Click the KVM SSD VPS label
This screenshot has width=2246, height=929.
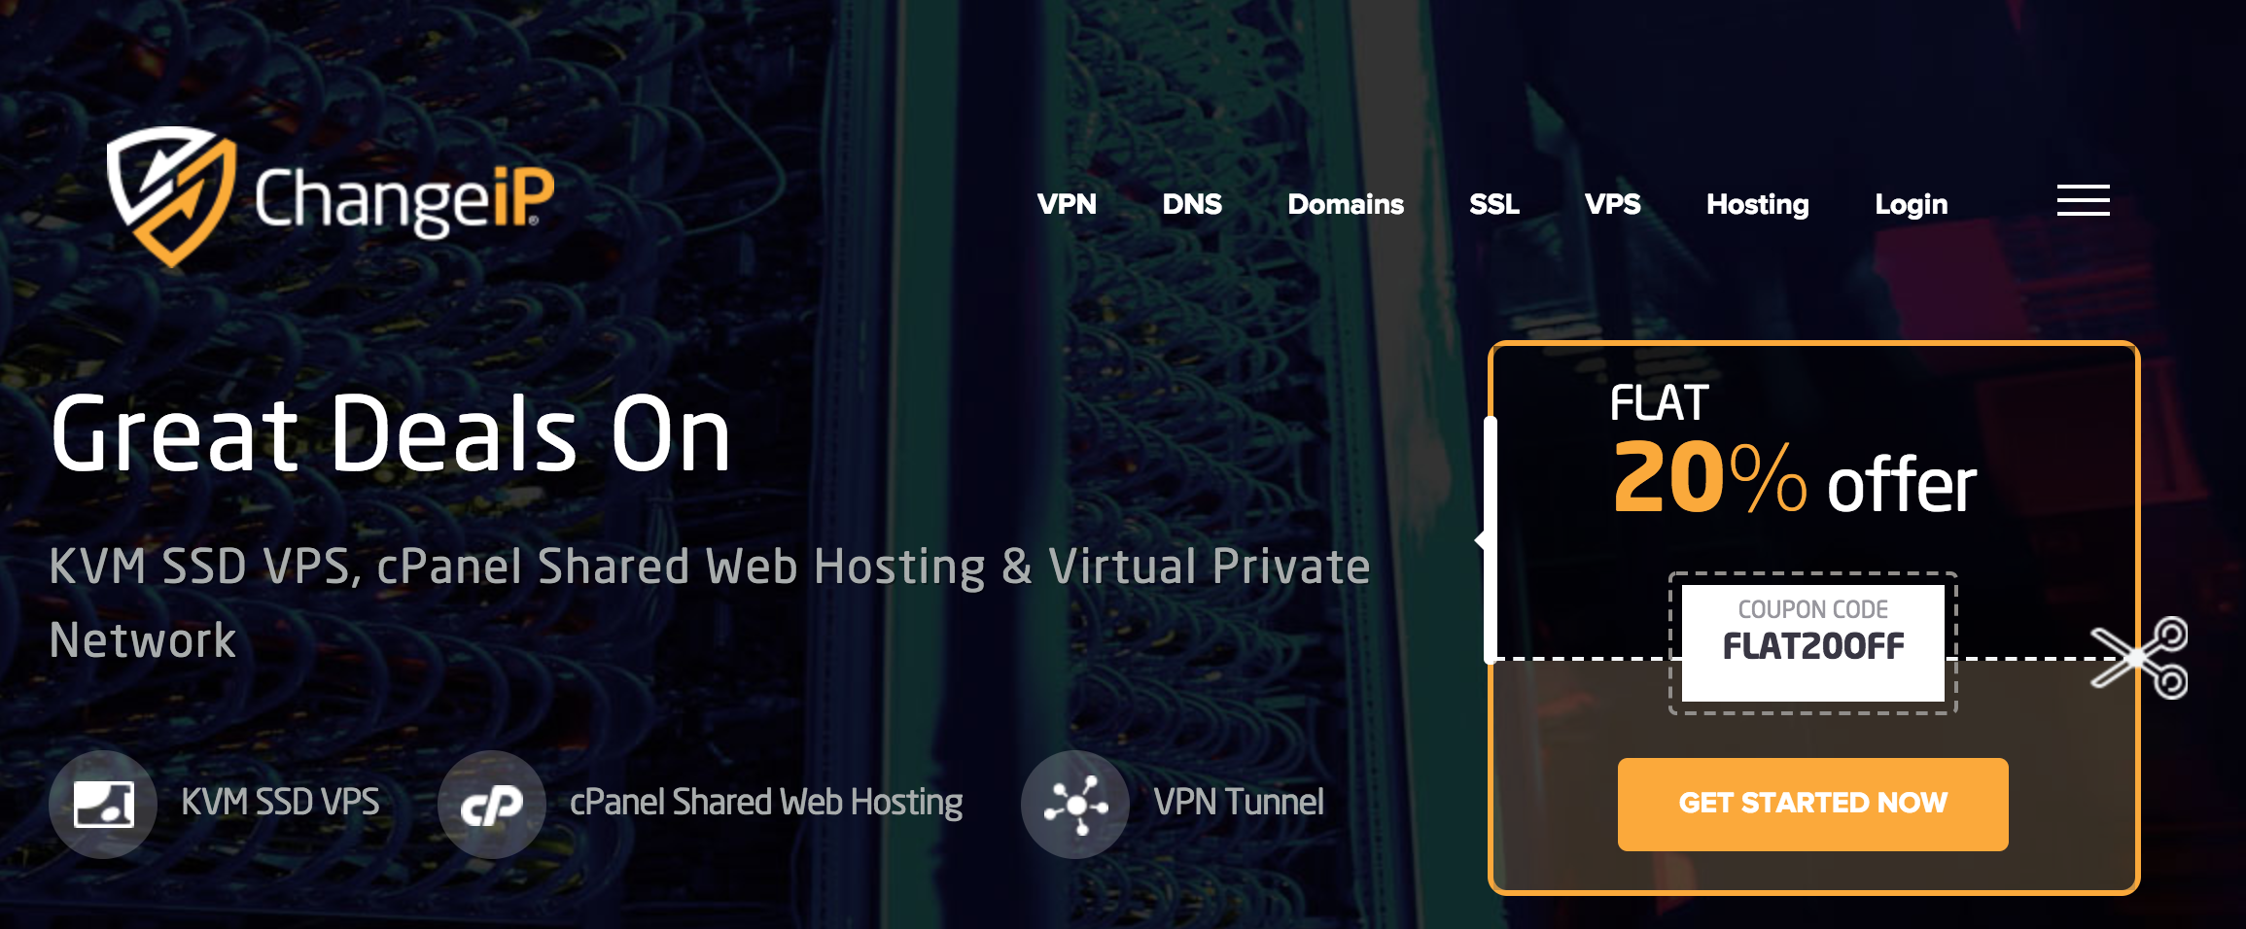280,803
